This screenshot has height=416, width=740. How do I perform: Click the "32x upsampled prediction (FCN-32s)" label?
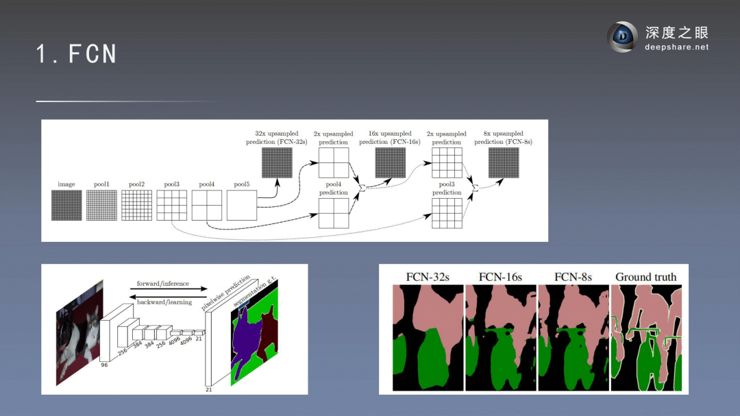[x=277, y=137]
